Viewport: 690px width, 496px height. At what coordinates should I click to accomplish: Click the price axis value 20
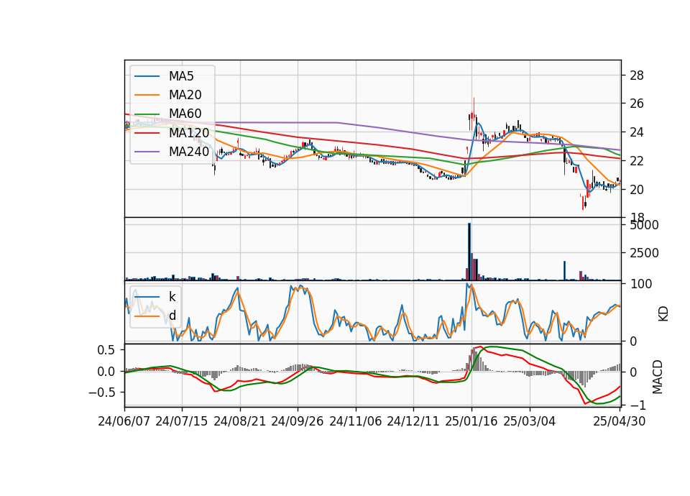(x=637, y=190)
